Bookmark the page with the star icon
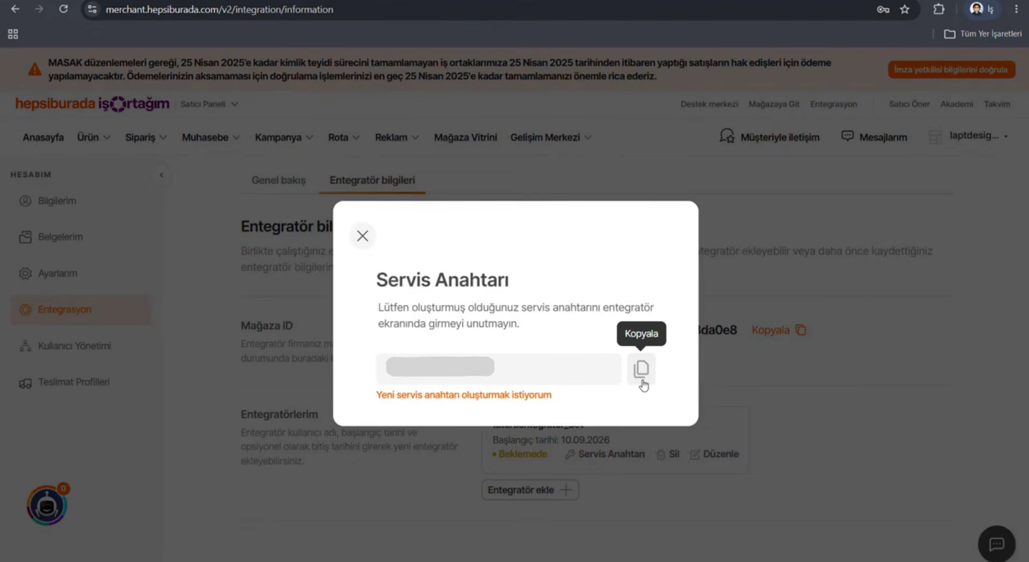This screenshot has height=562, width=1029. coord(905,9)
